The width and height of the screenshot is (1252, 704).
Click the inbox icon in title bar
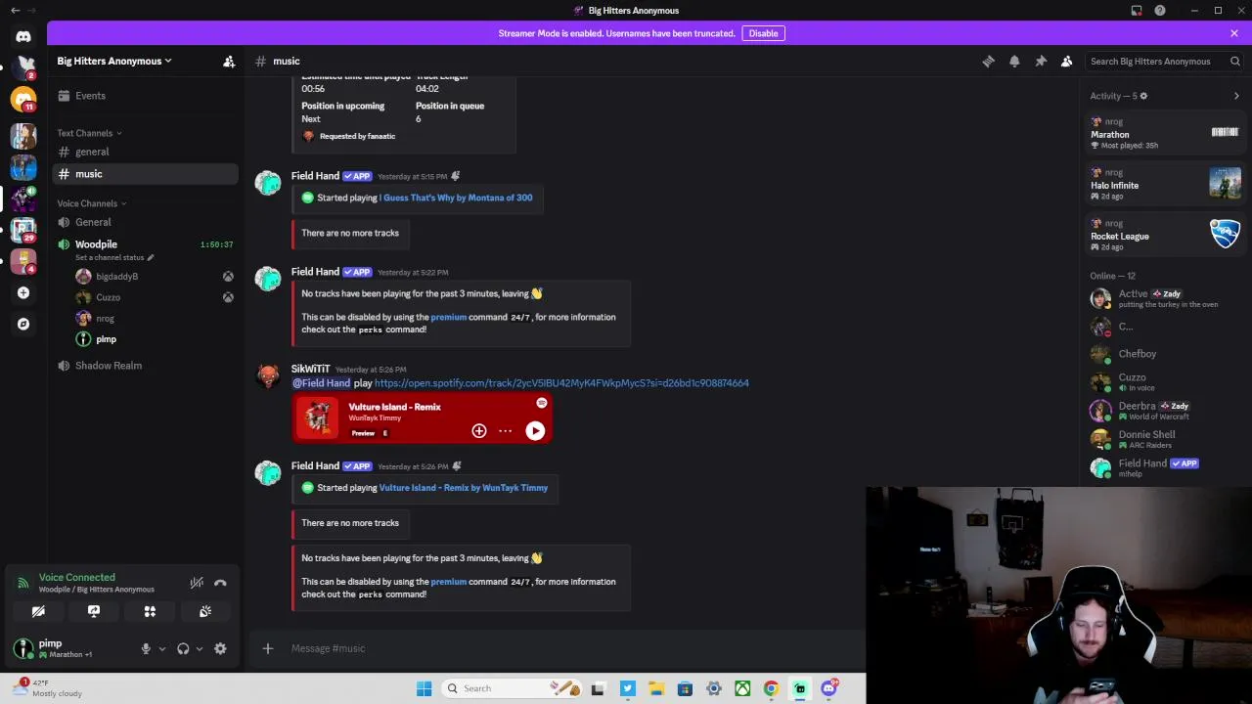click(x=1137, y=11)
